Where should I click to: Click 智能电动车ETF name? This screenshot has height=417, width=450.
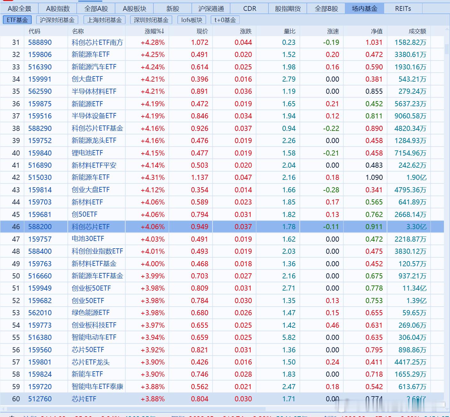click(94, 337)
